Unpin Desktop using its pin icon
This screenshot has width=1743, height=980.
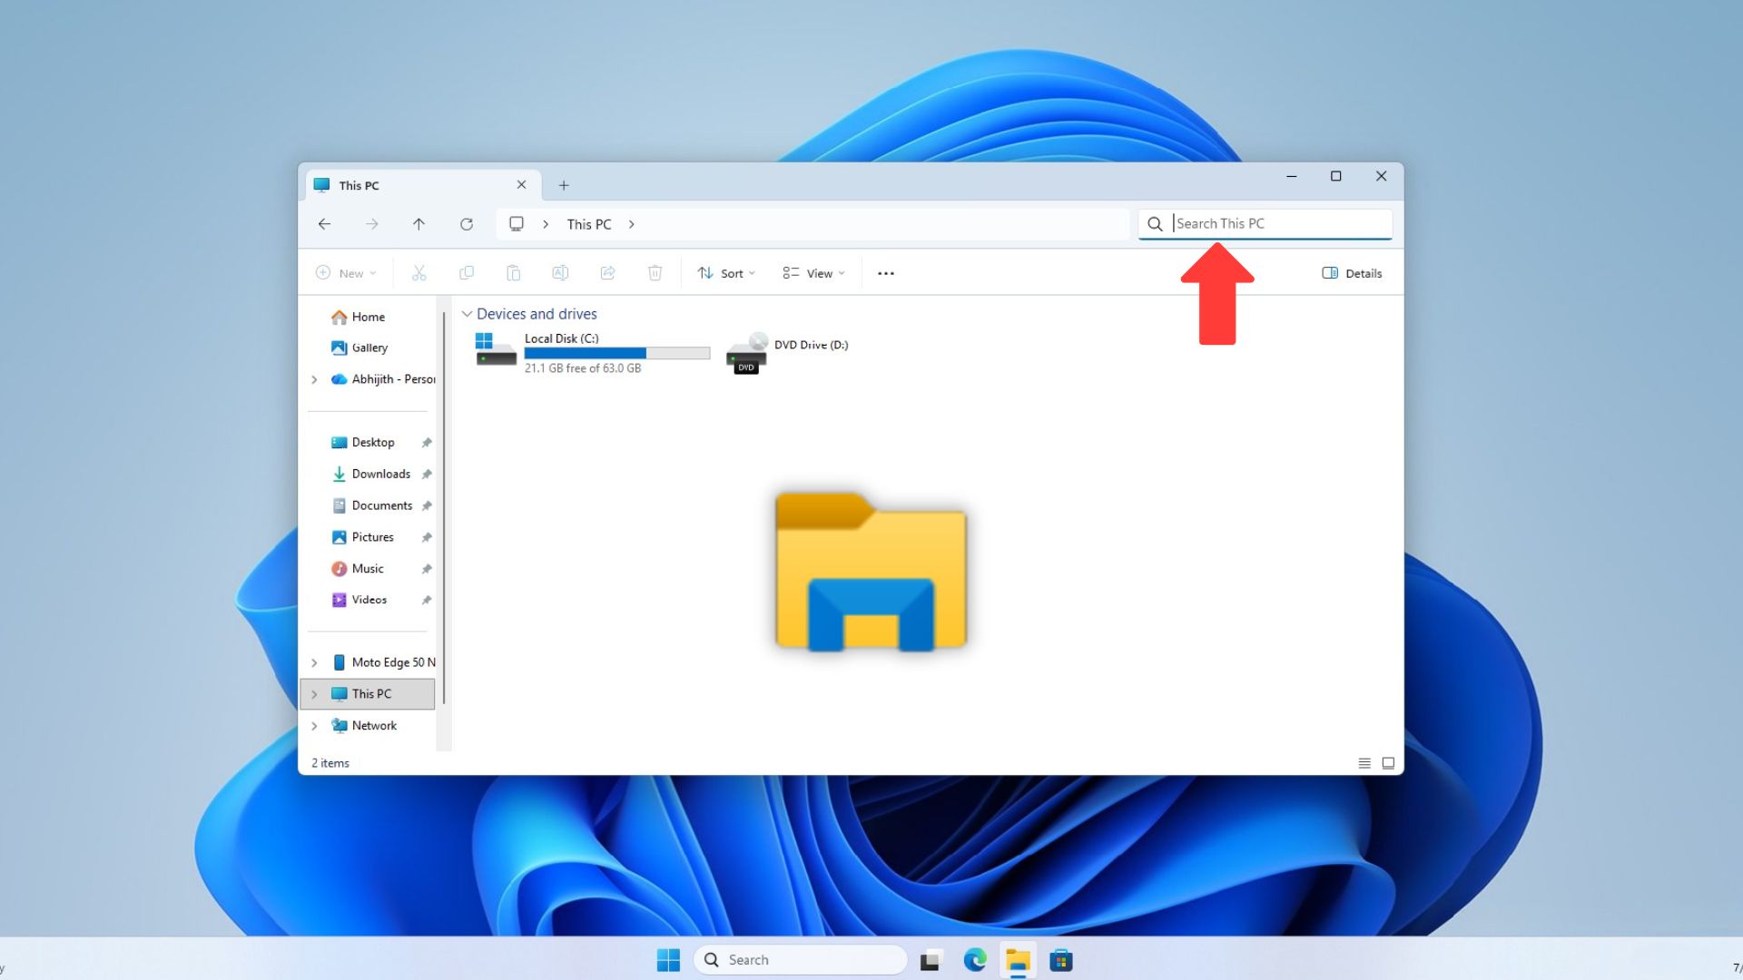pyautogui.click(x=427, y=443)
